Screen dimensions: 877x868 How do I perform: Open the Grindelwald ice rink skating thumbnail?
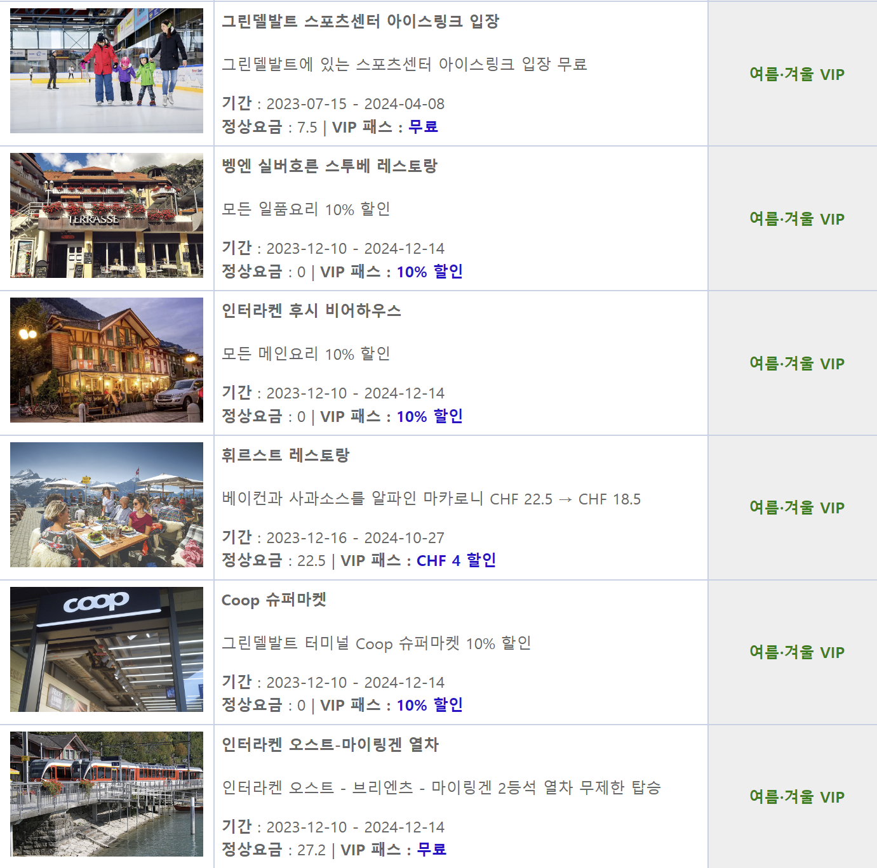[x=107, y=70]
